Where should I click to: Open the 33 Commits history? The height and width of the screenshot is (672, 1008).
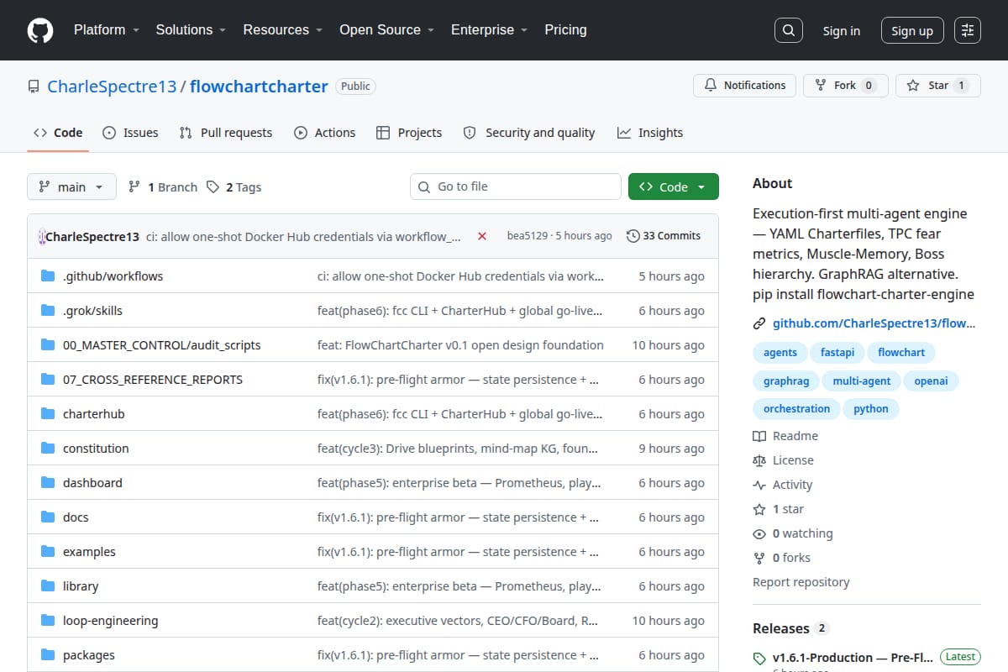pos(664,236)
